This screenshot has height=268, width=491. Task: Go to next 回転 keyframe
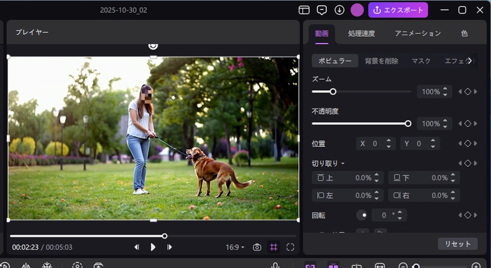(x=475, y=215)
